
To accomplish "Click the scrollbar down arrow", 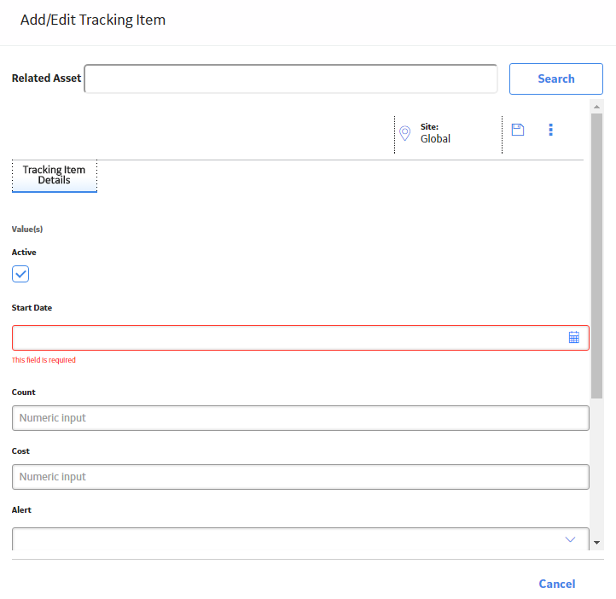I will pyautogui.click(x=596, y=543).
